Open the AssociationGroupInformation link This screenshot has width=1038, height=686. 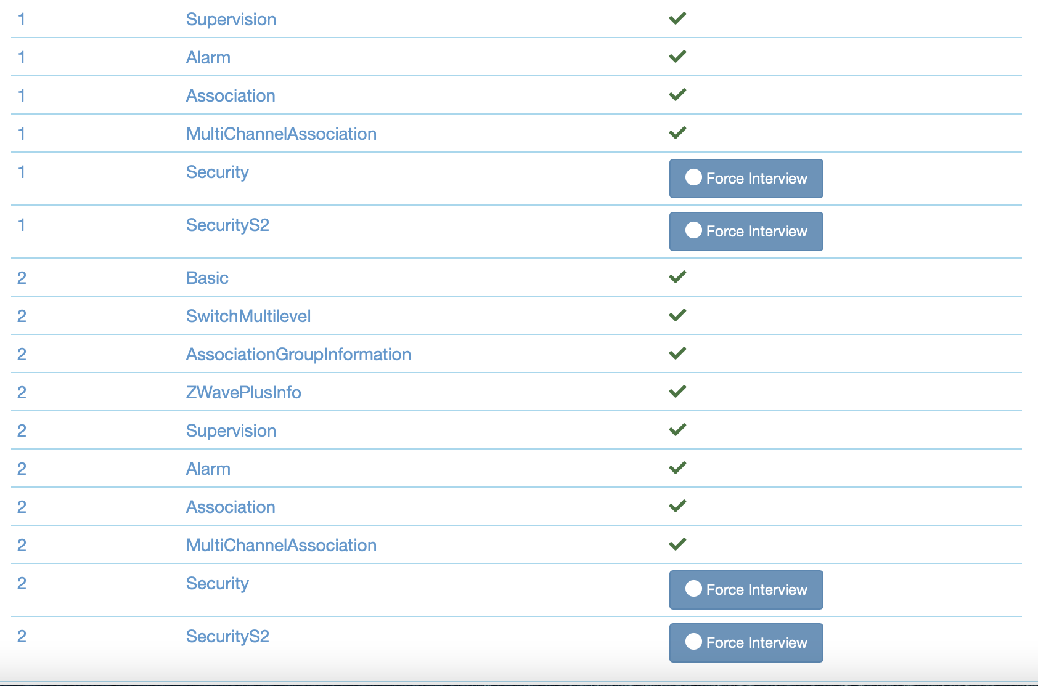coord(298,355)
